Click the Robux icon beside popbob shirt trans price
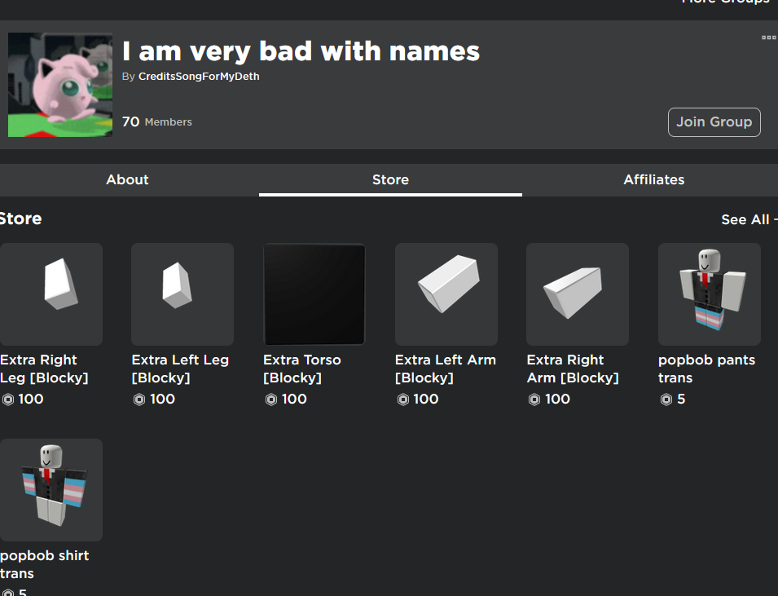 (7, 593)
